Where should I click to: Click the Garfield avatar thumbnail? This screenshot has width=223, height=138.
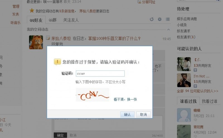click(36, 42)
